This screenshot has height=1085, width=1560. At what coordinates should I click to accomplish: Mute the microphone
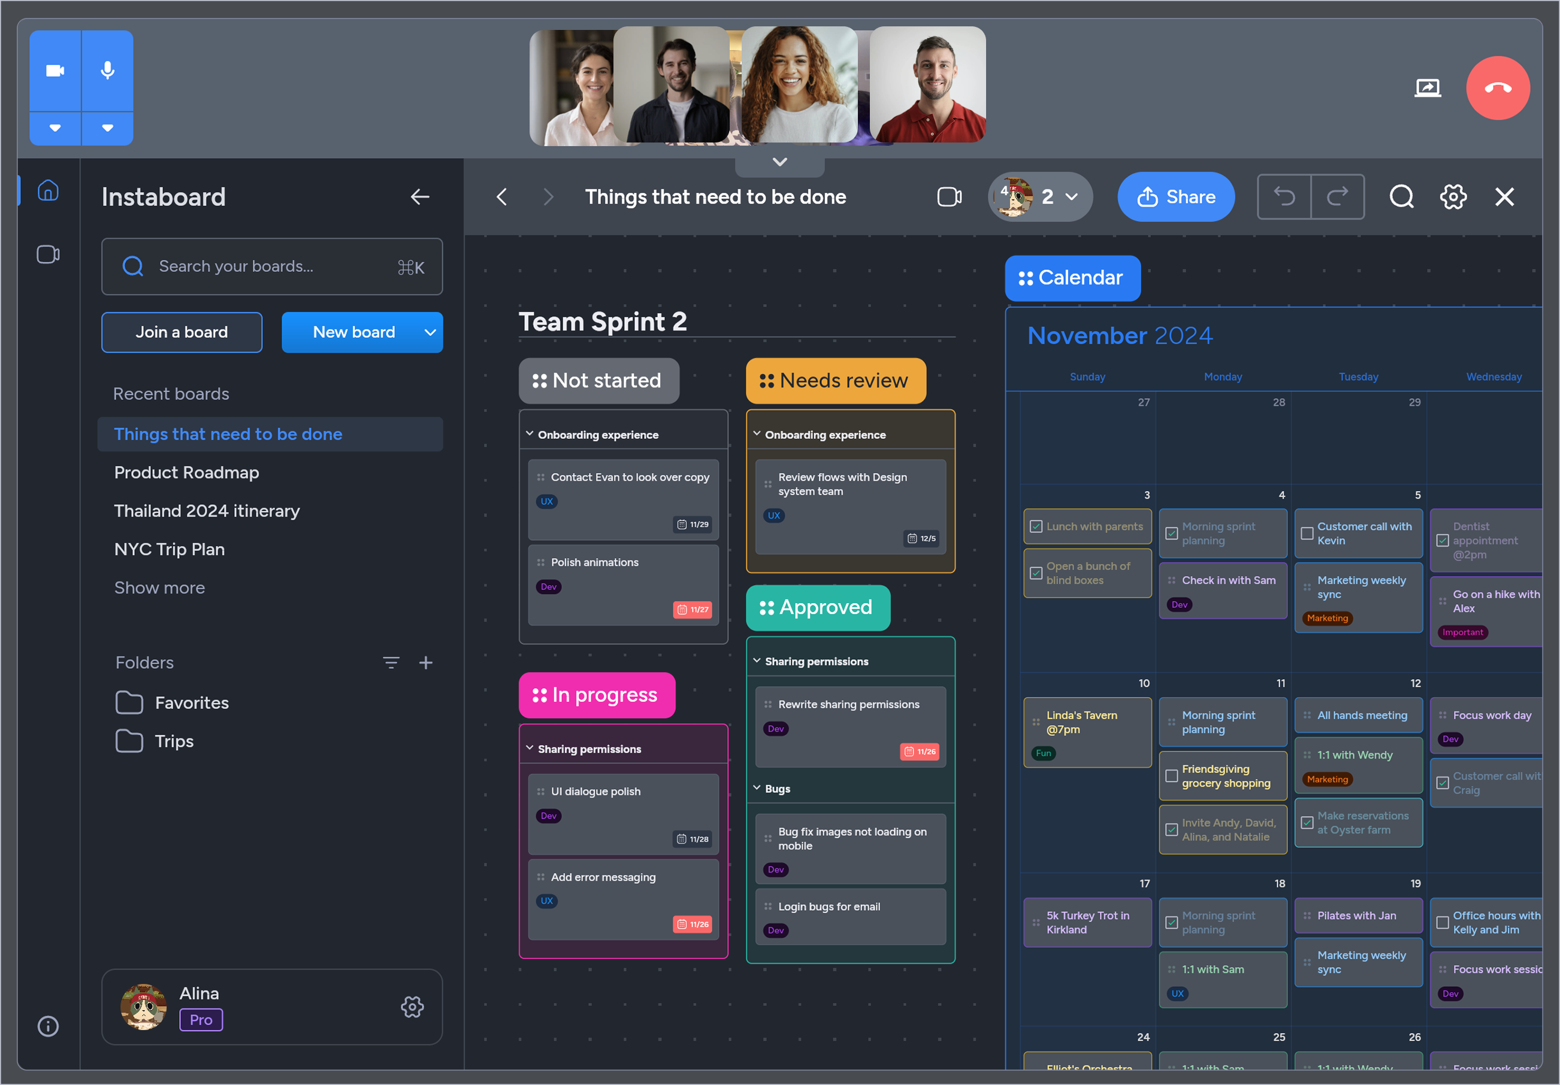click(107, 70)
